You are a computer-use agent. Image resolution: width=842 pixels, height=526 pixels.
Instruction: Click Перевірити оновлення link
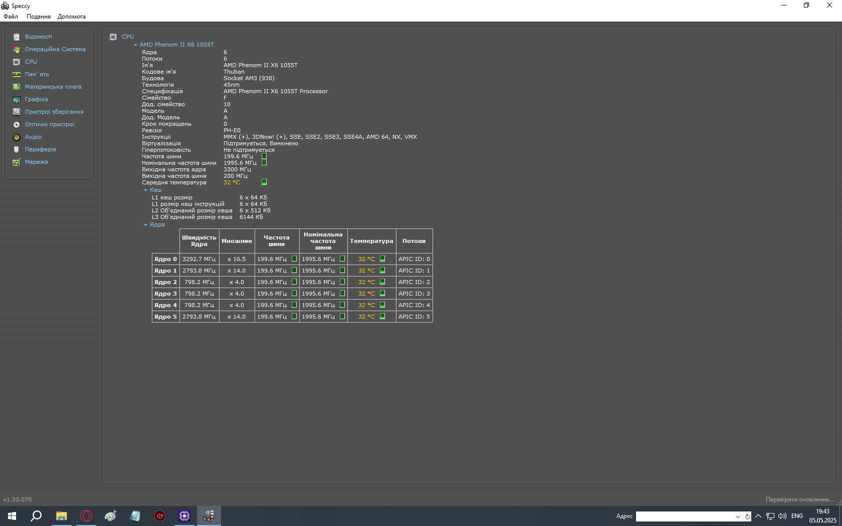(799, 499)
